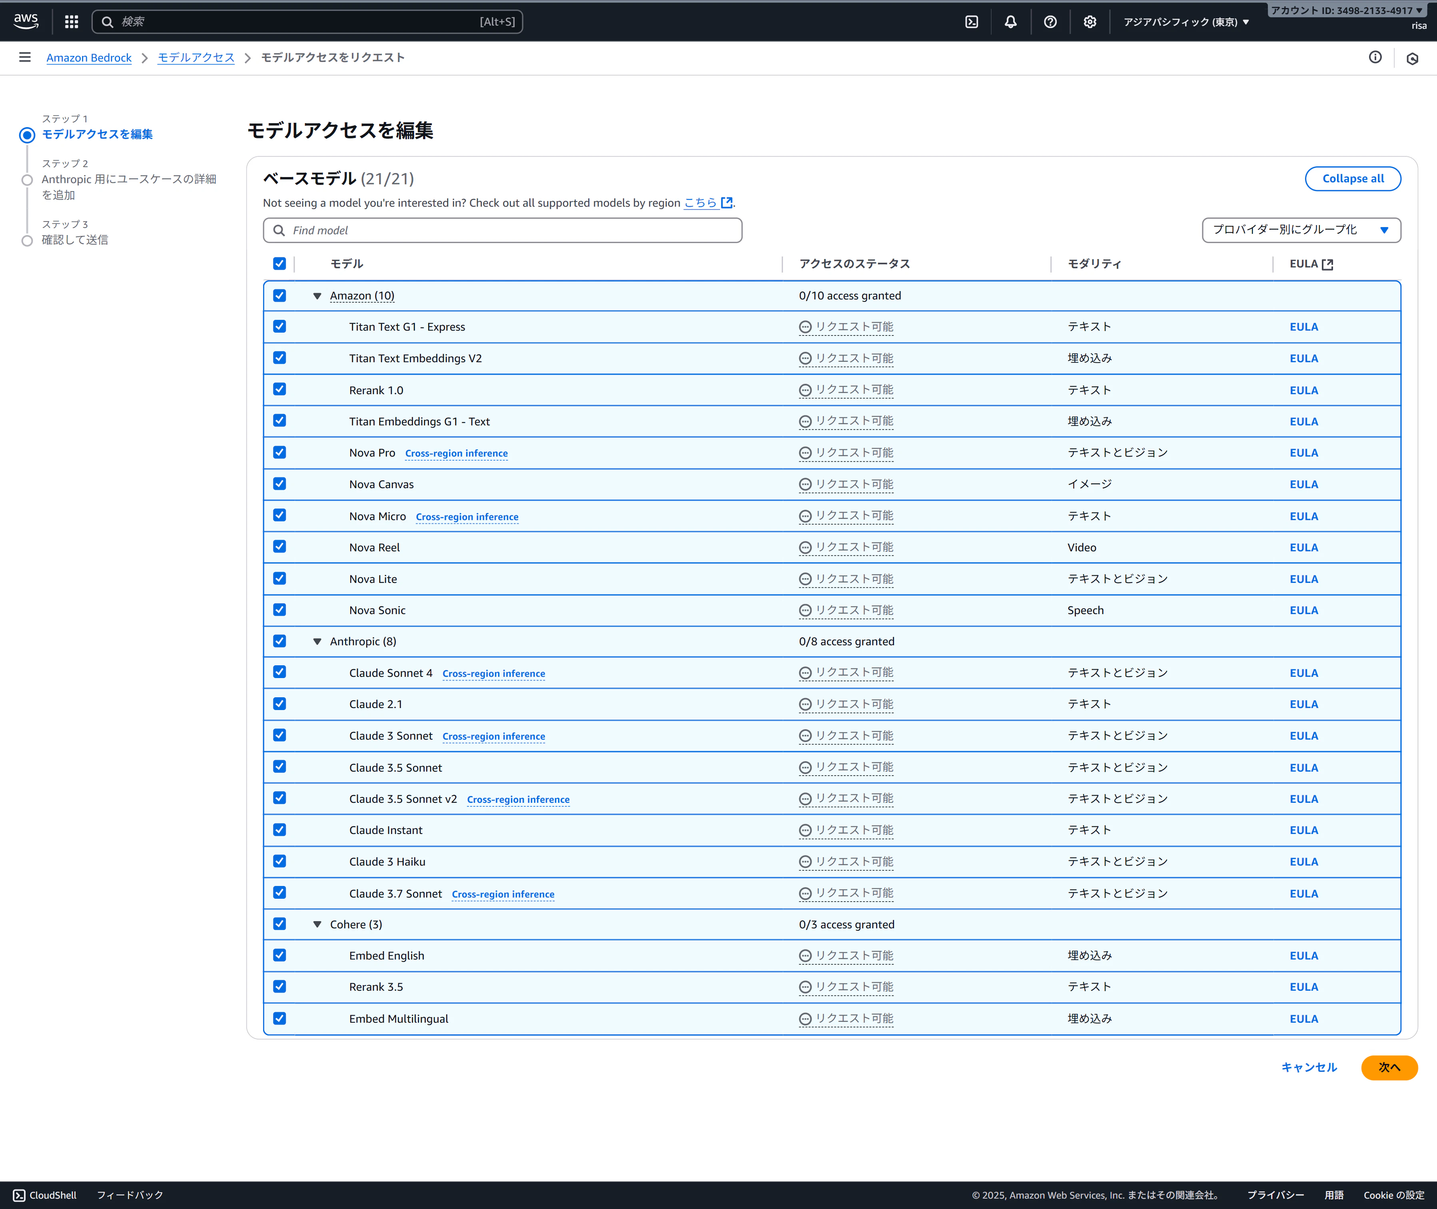
Task: Click the CloudShell icon in the footer
Action: click(19, 1195)
